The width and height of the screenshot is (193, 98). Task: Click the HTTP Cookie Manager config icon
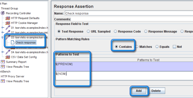8,23
